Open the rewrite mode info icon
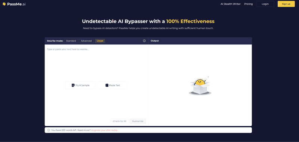Screen dimensions: 299x142 point(144,41)
